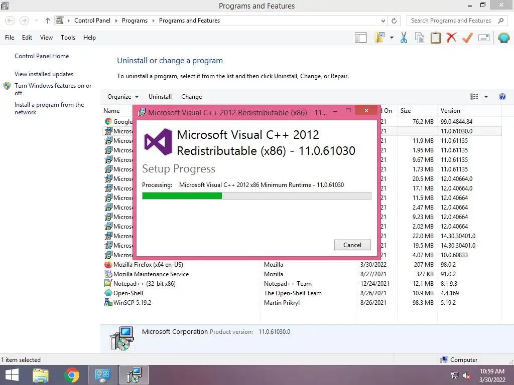Expand the view options dropdown arrow

coord(486,97)
